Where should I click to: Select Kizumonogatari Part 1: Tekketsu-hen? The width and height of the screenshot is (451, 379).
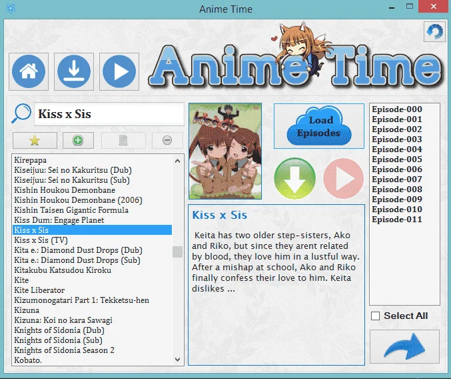point(92,300)
